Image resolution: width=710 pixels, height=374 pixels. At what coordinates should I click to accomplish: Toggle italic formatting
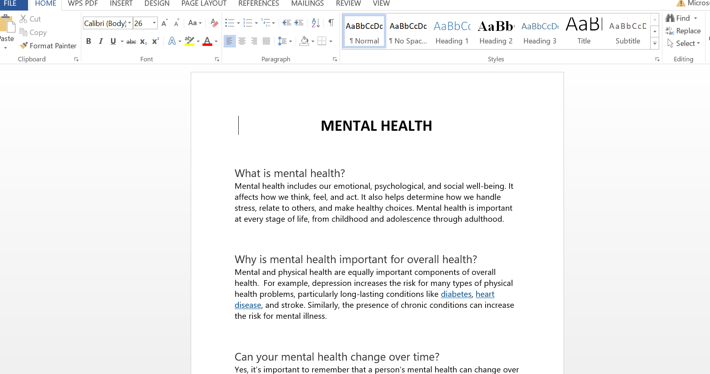click(101, 41)
